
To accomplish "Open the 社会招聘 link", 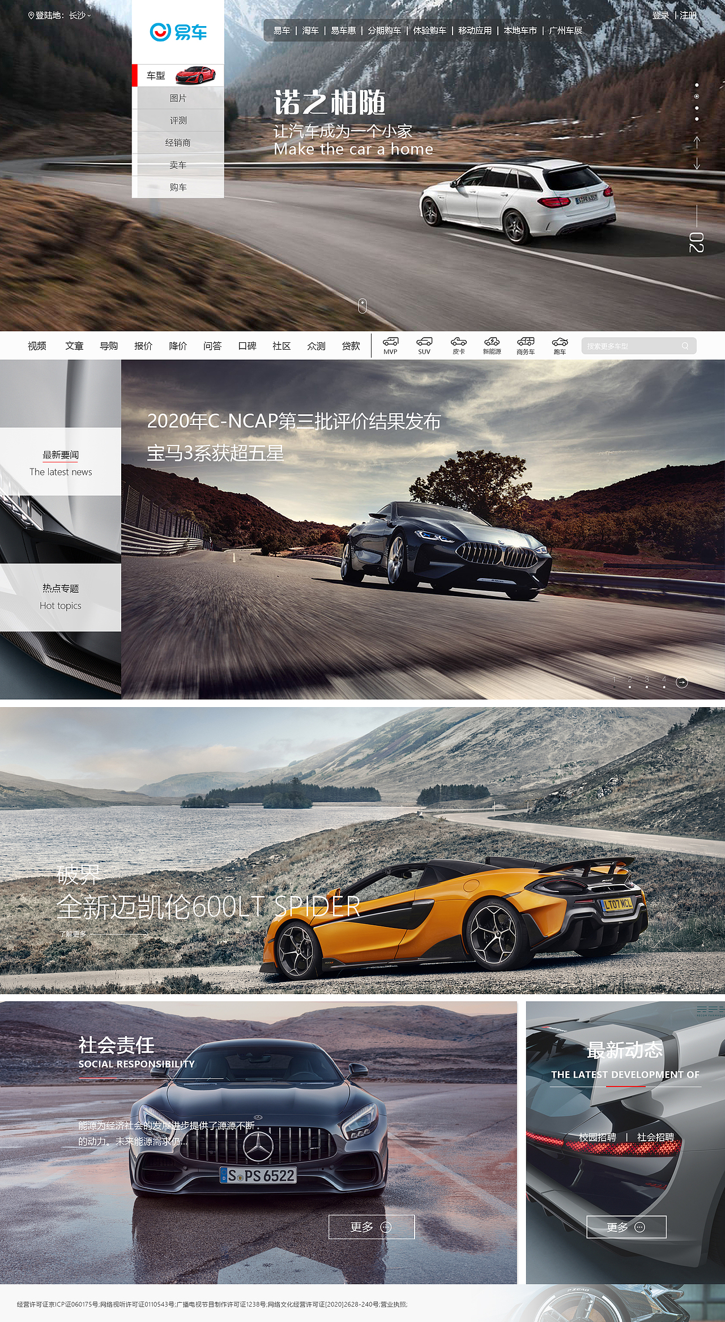I will [x=656, y=1137].
